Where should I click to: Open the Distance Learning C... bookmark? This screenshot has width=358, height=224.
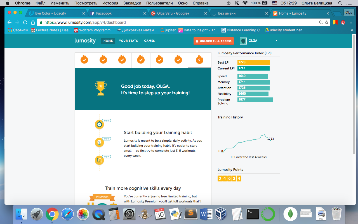(242, 30)
